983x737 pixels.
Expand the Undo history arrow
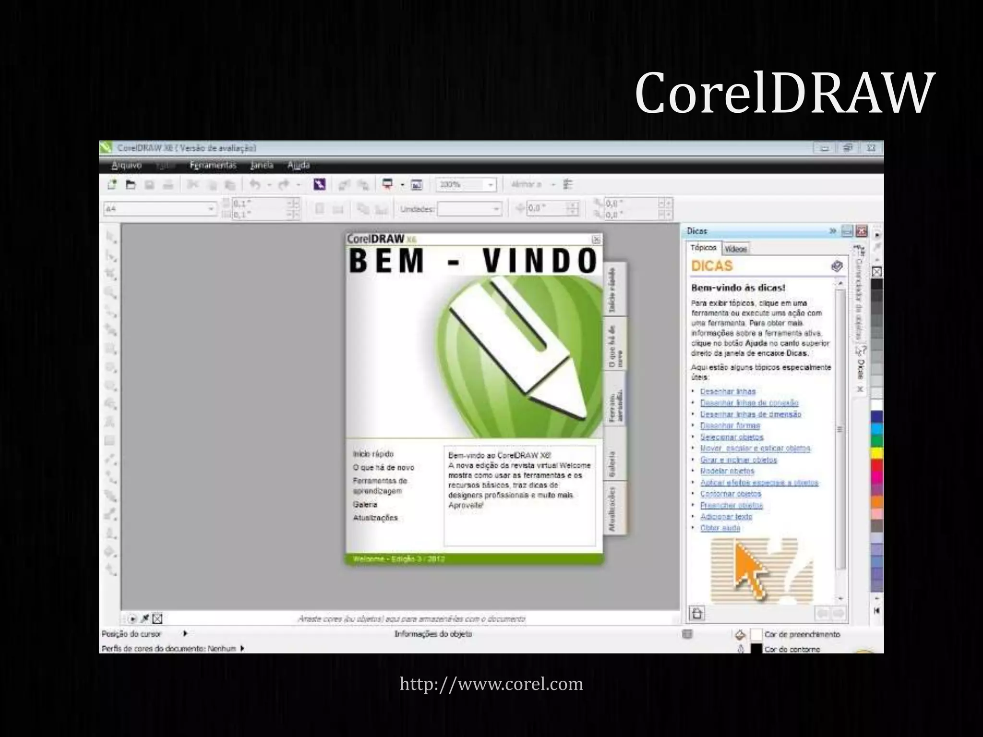tap(269, 185)
